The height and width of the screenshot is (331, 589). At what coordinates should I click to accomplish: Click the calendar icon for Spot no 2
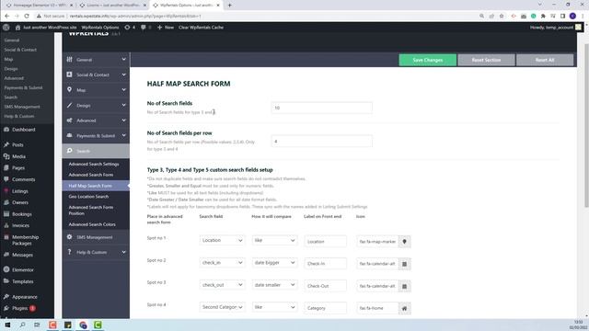(405, 264)
